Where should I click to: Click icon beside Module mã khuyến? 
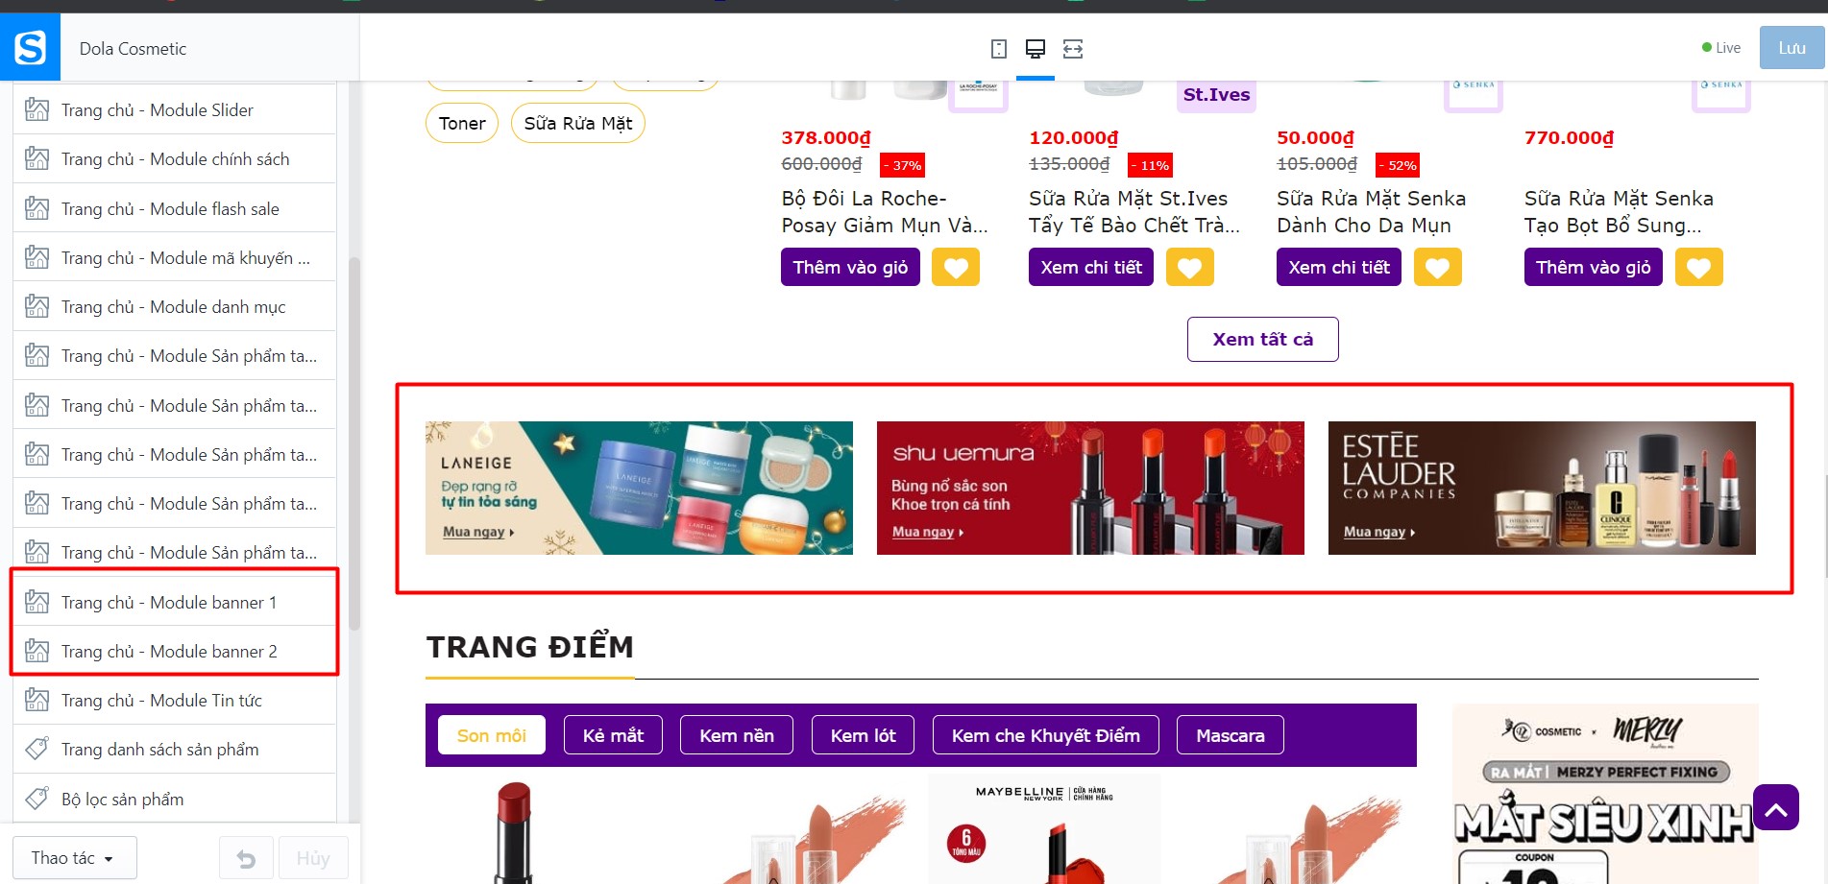(x=37, y=257)
